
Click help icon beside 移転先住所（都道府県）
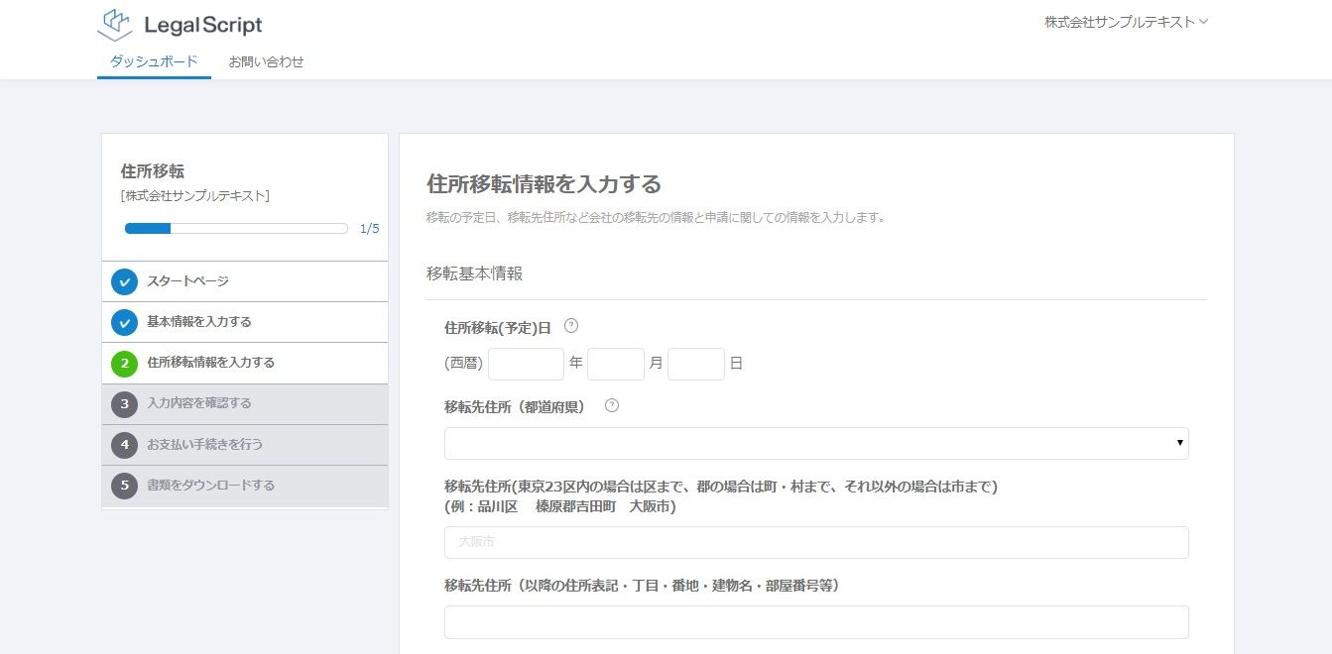[x=611, y=405]
